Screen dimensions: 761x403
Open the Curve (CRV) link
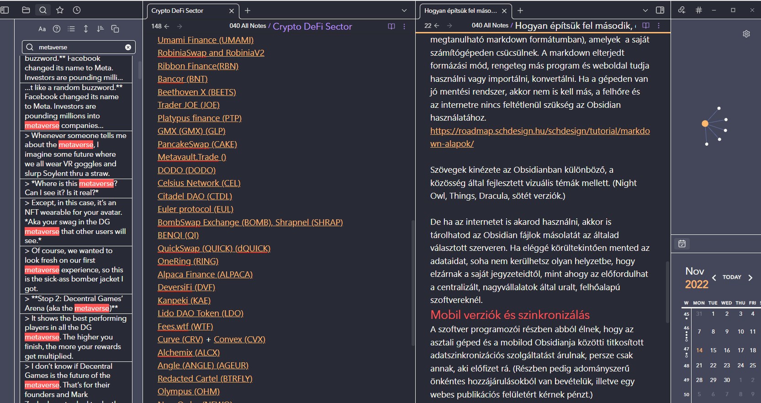coord(180,339)
